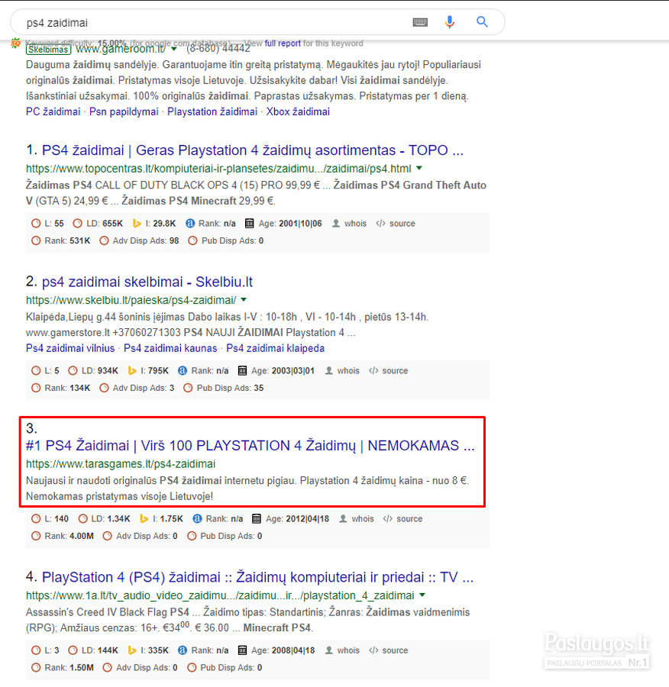View source for the Topocentras result
The image size is (669, 687).
point(396,224)
